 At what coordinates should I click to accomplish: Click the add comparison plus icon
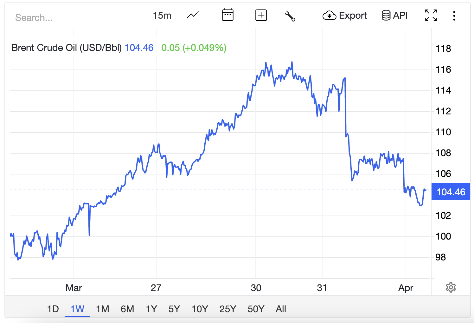click(x=261, y=15)
